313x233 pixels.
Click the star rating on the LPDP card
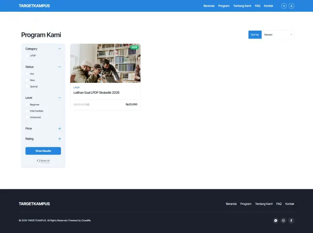point(79,105)
